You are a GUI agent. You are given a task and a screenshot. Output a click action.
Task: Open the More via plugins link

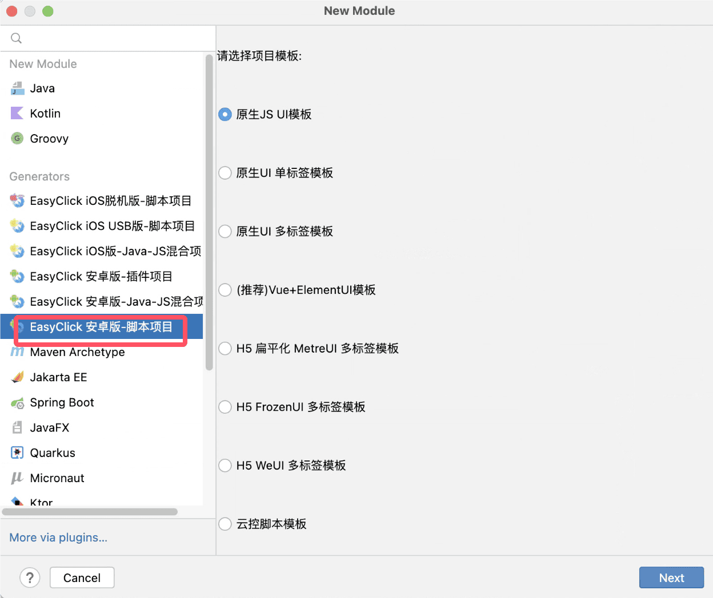point(58,538)
